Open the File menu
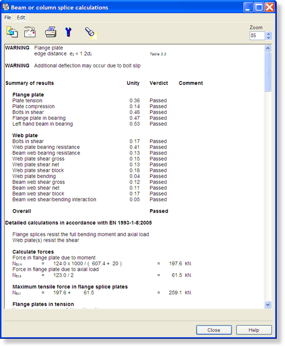Viewport: 285px width, 347px height. (8, 17)
